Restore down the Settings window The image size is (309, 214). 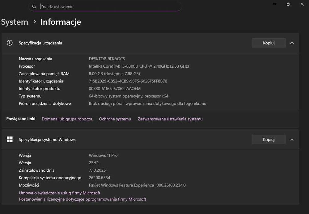[x=288, y=4]
